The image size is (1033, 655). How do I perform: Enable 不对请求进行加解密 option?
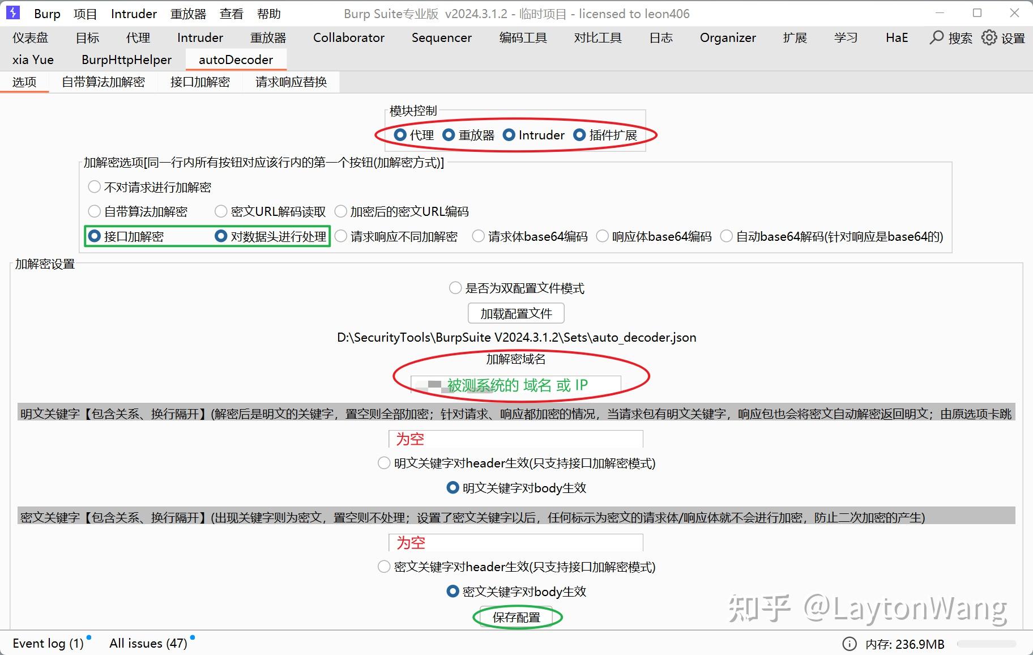[x=94, y=187]
